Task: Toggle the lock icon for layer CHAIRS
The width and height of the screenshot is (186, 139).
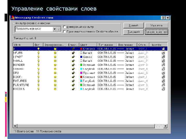Action: pyautogui.click(x=73, y=69)
